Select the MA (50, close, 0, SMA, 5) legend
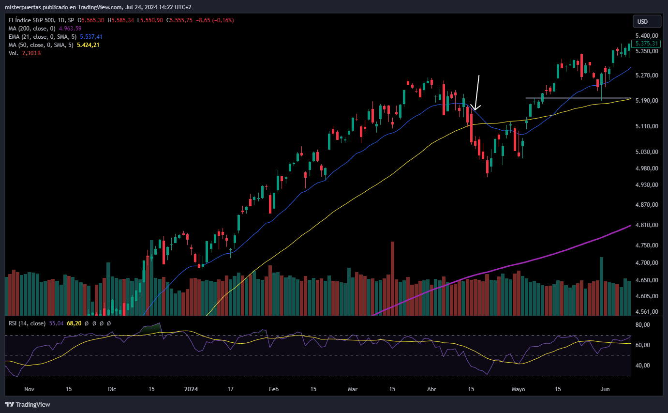Viewport: 668px width, 413px height. 41,45
